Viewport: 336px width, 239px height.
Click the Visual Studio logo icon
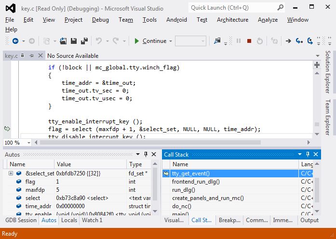[11, 8]
